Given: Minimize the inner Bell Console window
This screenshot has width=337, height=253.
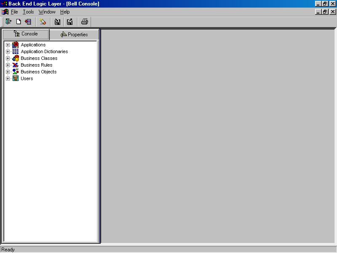Looking at the screenshot, I should point(318,12).
